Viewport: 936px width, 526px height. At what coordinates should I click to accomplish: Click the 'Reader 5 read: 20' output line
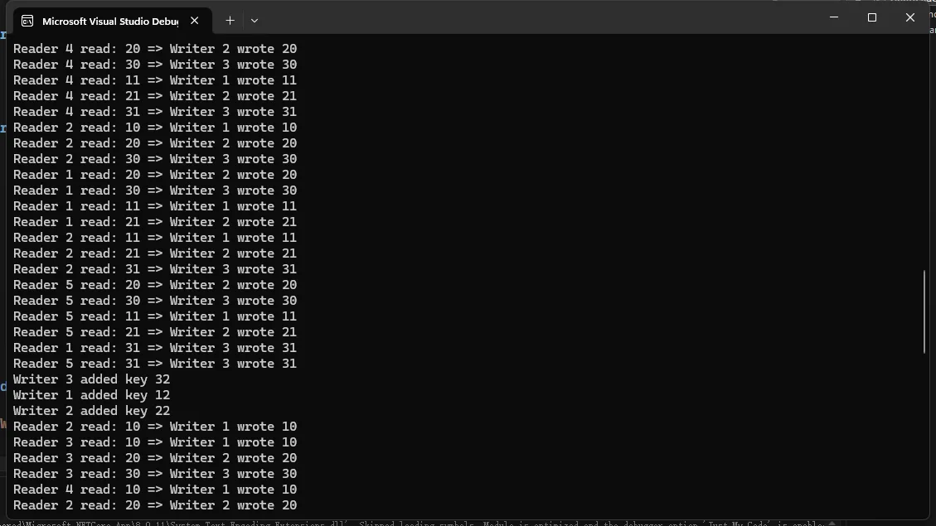155,285
